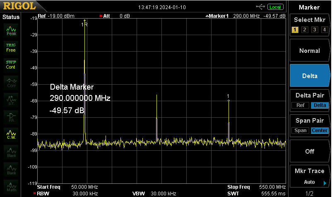Click the Local mode indicator

[x=275, y=7]
